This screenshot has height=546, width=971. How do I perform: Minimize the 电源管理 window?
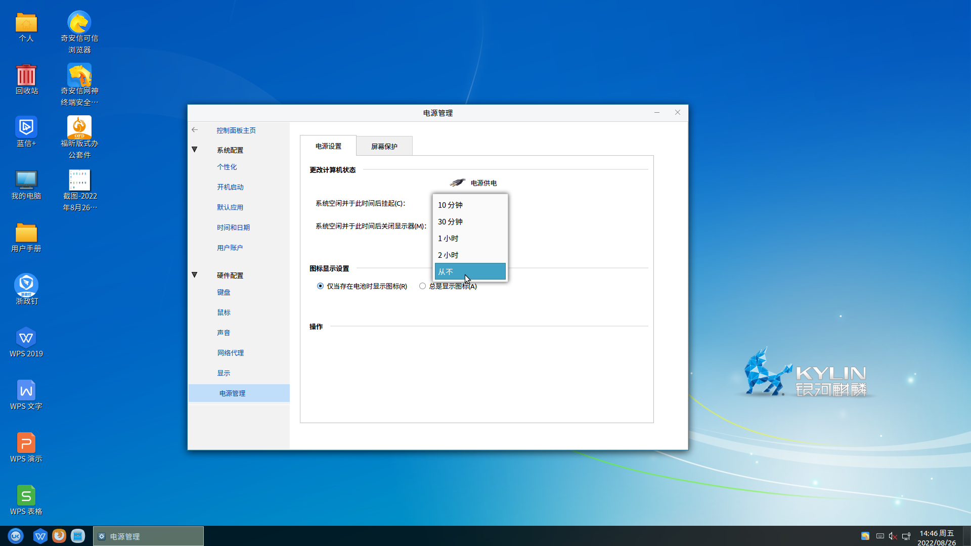coord(657,113)
